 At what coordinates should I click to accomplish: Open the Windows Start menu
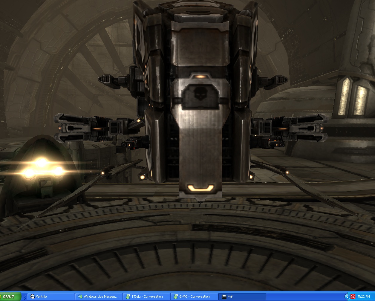tap(10, 297)
